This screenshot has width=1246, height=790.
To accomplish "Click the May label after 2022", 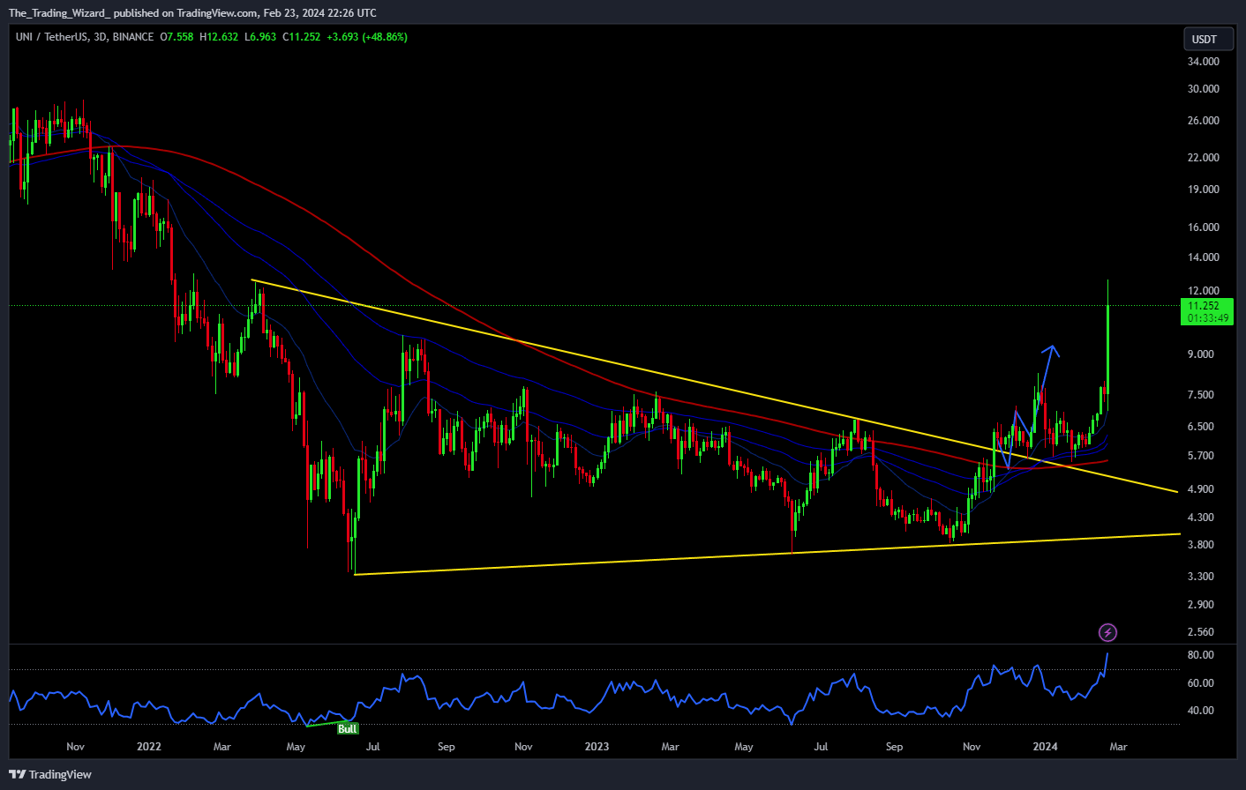I will tap(296, 747).
